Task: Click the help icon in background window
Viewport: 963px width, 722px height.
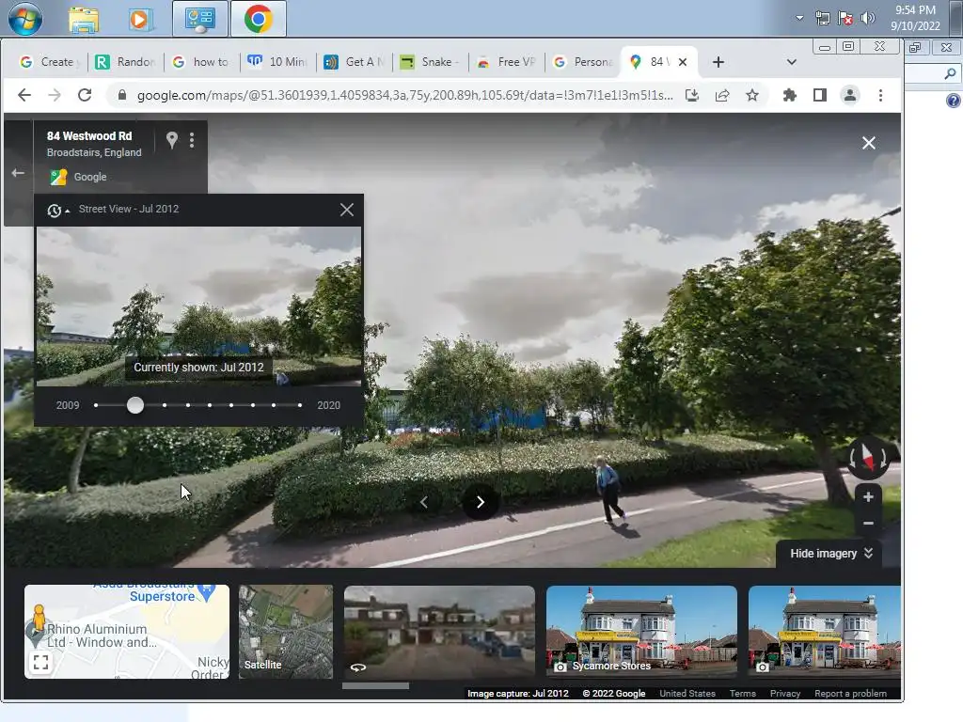Action: (x=954, y=101)
